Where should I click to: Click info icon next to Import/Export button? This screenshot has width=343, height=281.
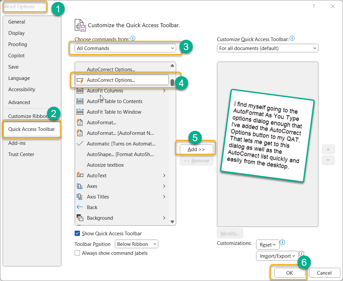click(302, 253)
